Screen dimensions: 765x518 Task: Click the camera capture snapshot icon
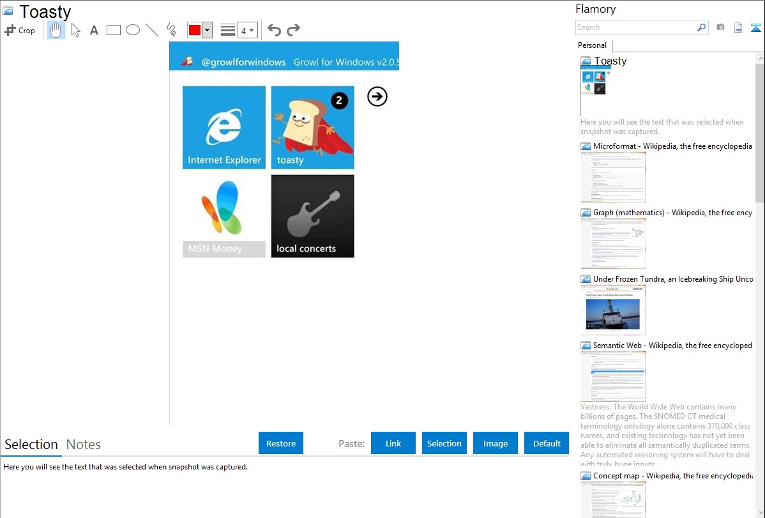720,27
